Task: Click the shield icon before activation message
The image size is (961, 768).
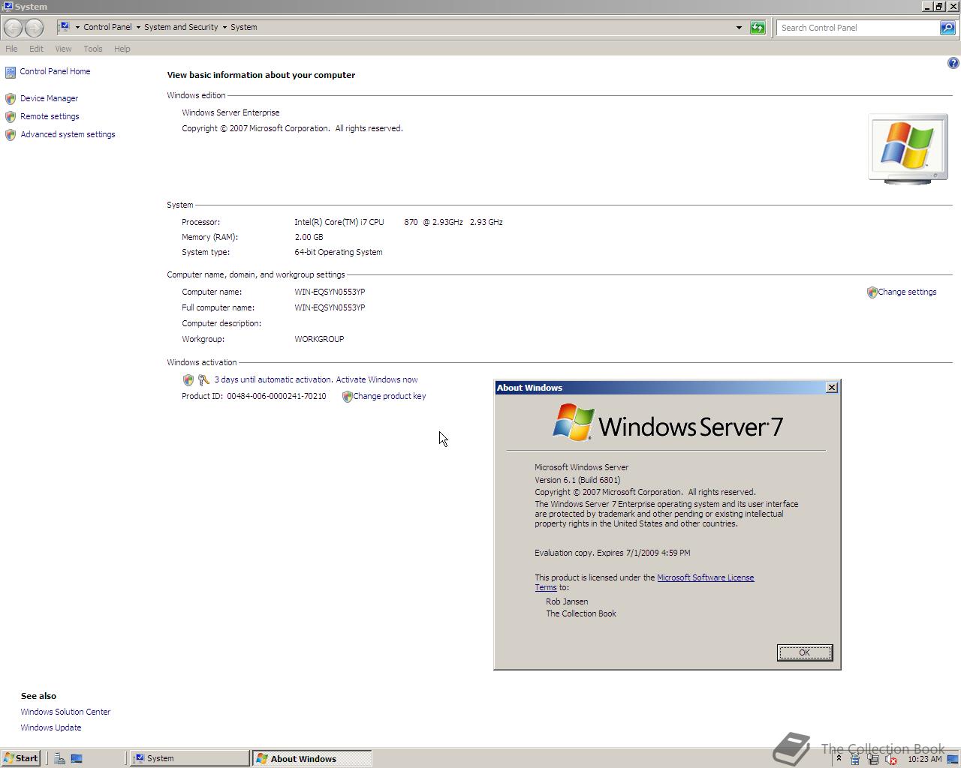Action: (x=188, y=380)
